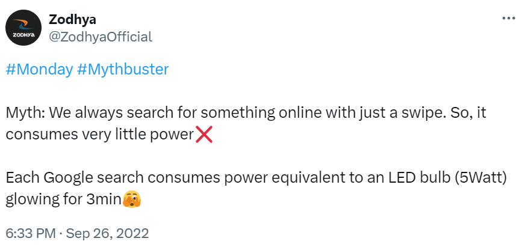Open the @ZodhyaOfficial handle link

pyautogui.click(x=101, y=37)
